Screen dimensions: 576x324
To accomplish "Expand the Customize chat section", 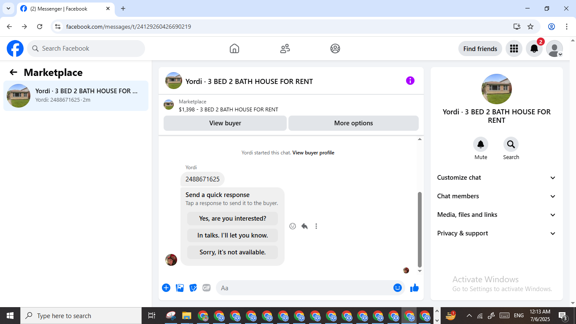I will click(497, 178).
